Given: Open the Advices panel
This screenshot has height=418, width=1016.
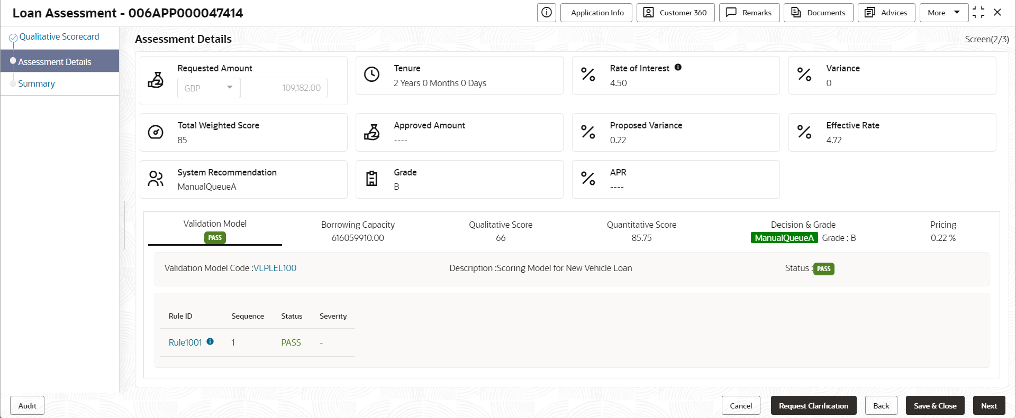Looking at the screenshot, I should click(886, 13).
